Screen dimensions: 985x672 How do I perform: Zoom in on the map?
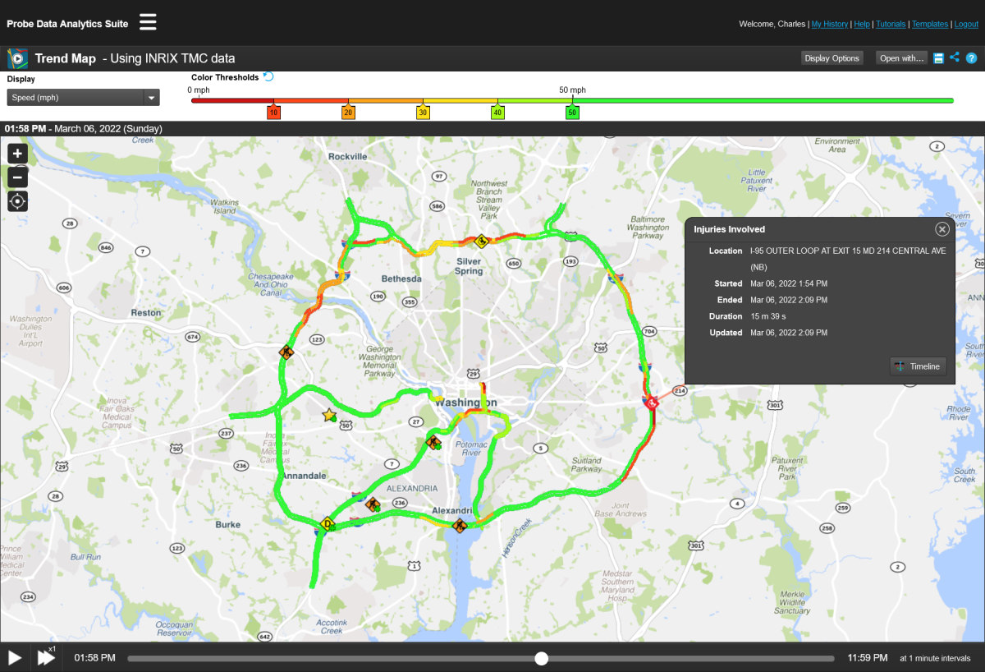point(17,153)
